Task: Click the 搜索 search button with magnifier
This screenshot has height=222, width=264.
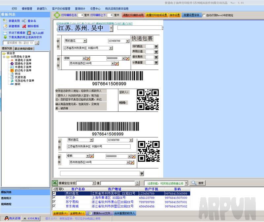Action: click(x=198, y=183)
